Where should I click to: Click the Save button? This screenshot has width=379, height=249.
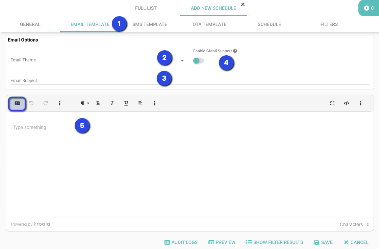click(323, 242)
